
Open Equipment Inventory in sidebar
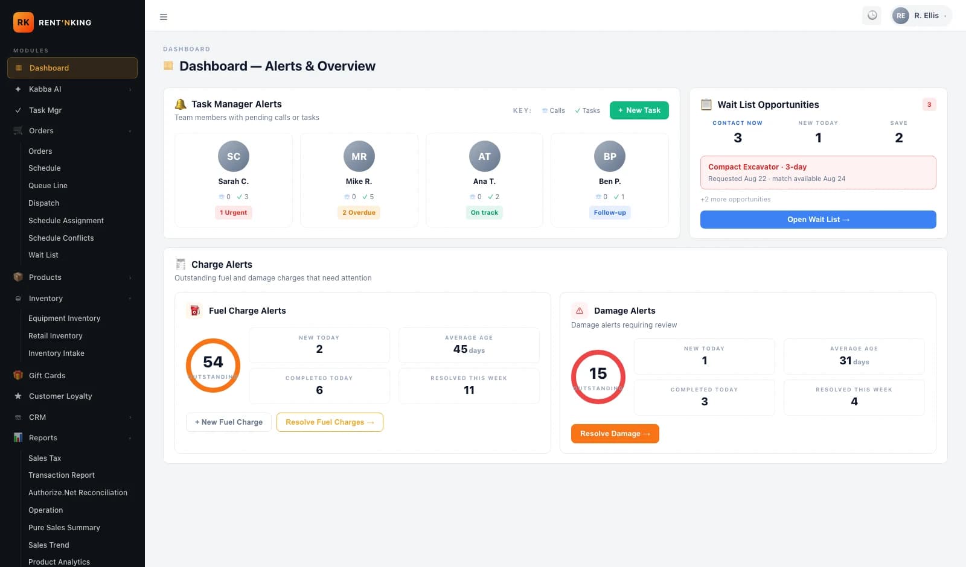point(65,318)
